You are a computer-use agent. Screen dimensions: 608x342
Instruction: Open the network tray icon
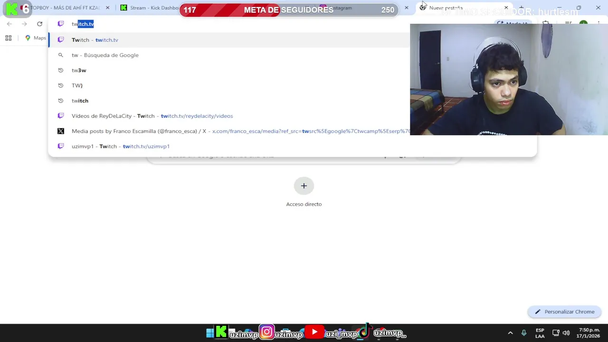556,333
